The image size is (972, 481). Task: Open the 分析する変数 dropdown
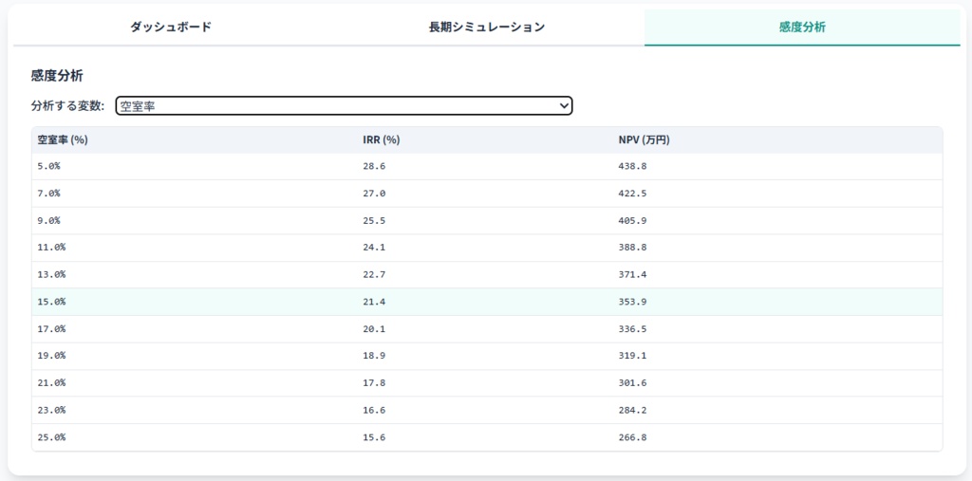[x=344, y=106]
